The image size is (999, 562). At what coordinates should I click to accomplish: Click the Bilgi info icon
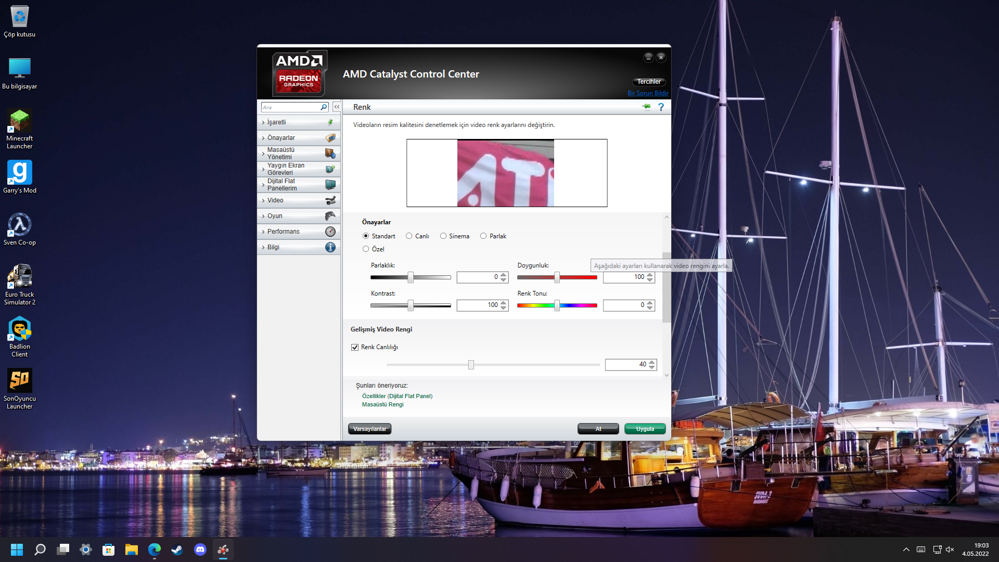tap(330, 247)
